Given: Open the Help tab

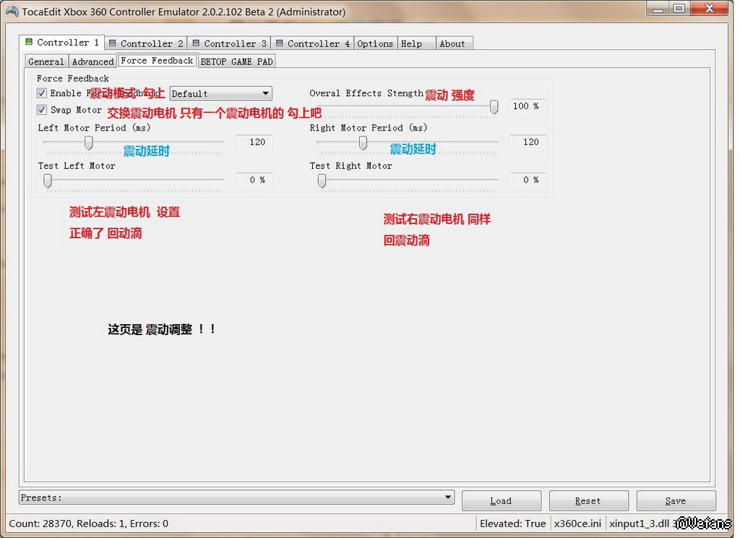Looking at the screenshot, I should [x=416, y=43].
